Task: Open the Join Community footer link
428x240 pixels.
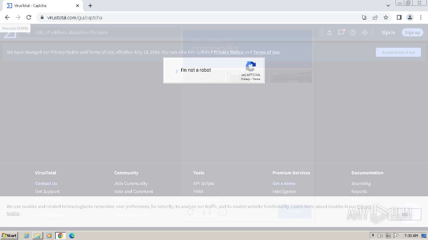Action: pos(131,183)
